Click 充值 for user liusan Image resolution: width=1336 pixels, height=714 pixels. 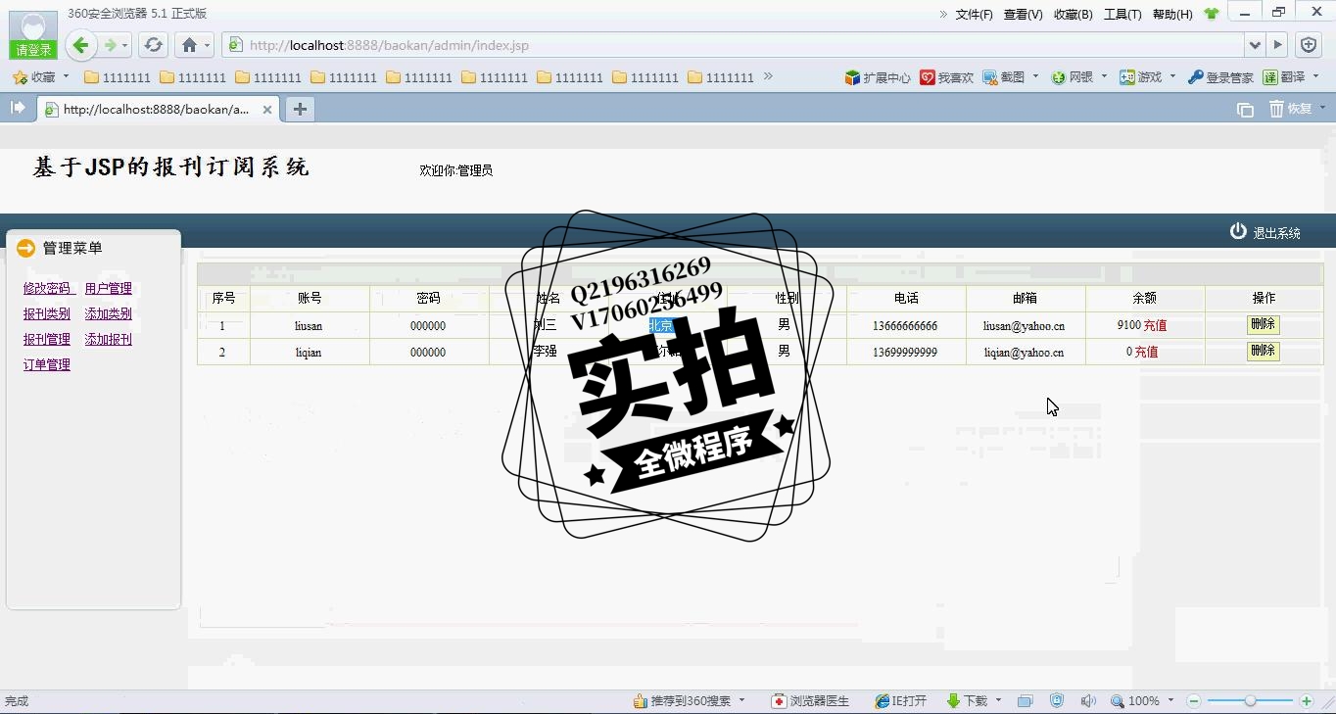[x=1155, y=325]
